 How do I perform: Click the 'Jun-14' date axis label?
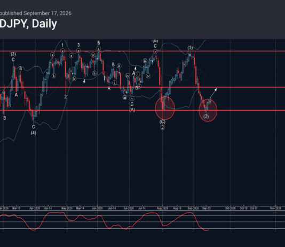[112, 208]
